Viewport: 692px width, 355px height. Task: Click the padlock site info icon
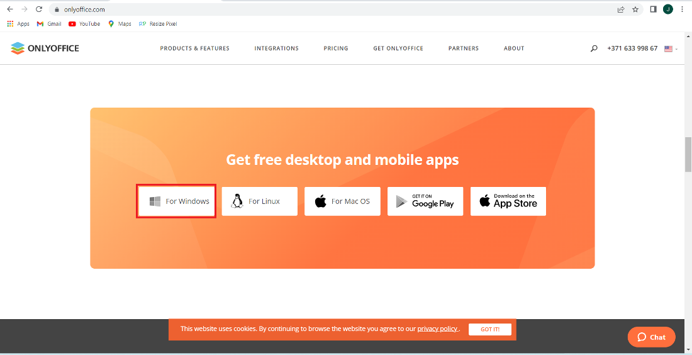[x=57, y=9]
